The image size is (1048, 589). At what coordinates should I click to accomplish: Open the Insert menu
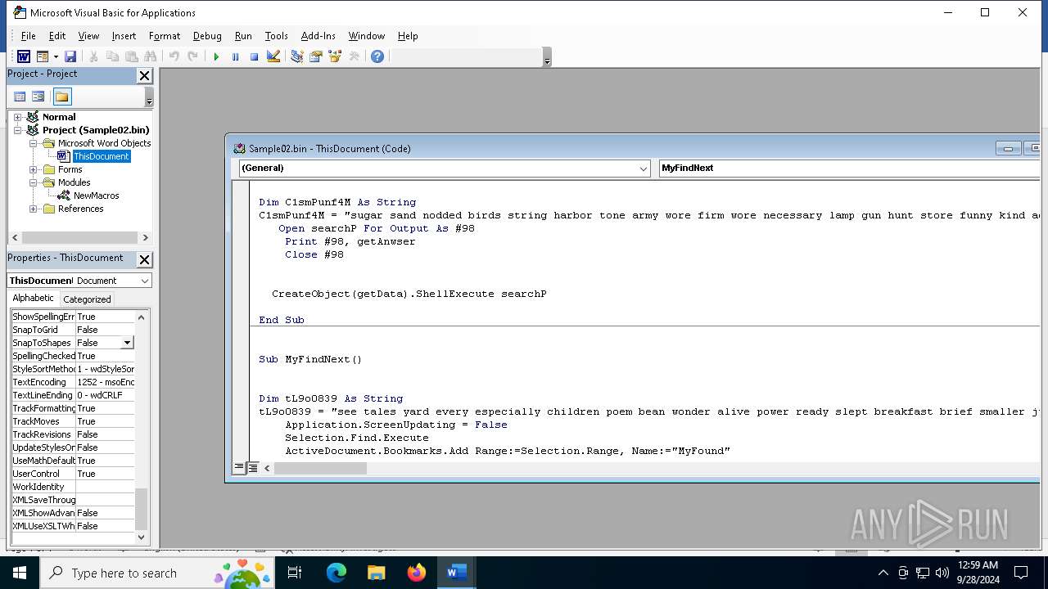tap(124, 36)
